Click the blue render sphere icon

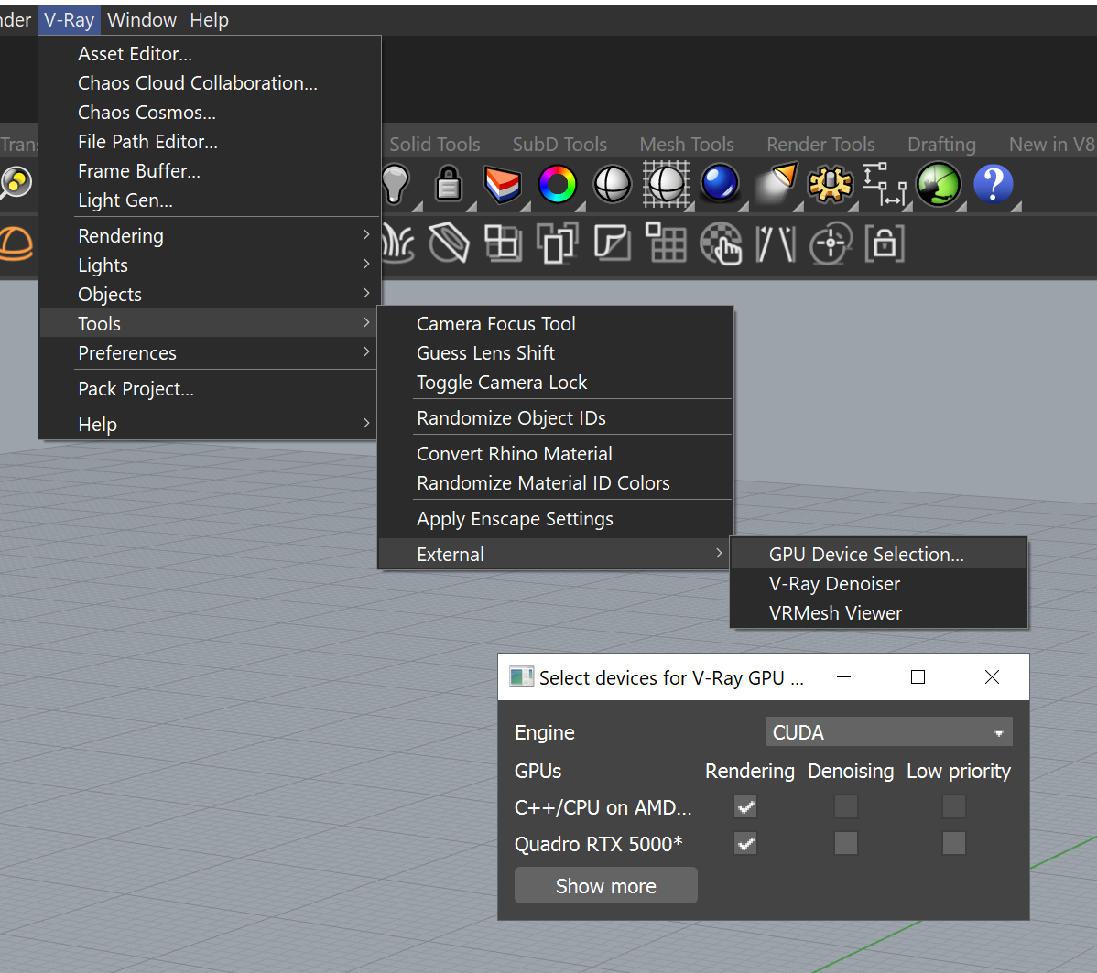(720, 183)
